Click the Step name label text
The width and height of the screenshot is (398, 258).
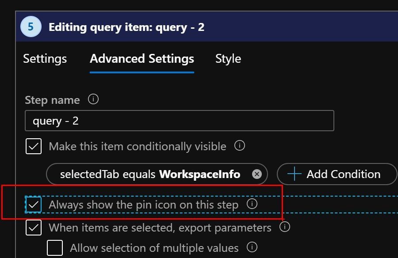tap(52, 100)
